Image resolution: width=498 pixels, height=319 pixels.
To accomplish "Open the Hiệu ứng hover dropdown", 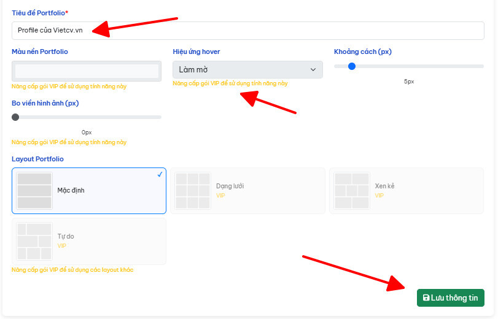I will (x=247, y=70).
